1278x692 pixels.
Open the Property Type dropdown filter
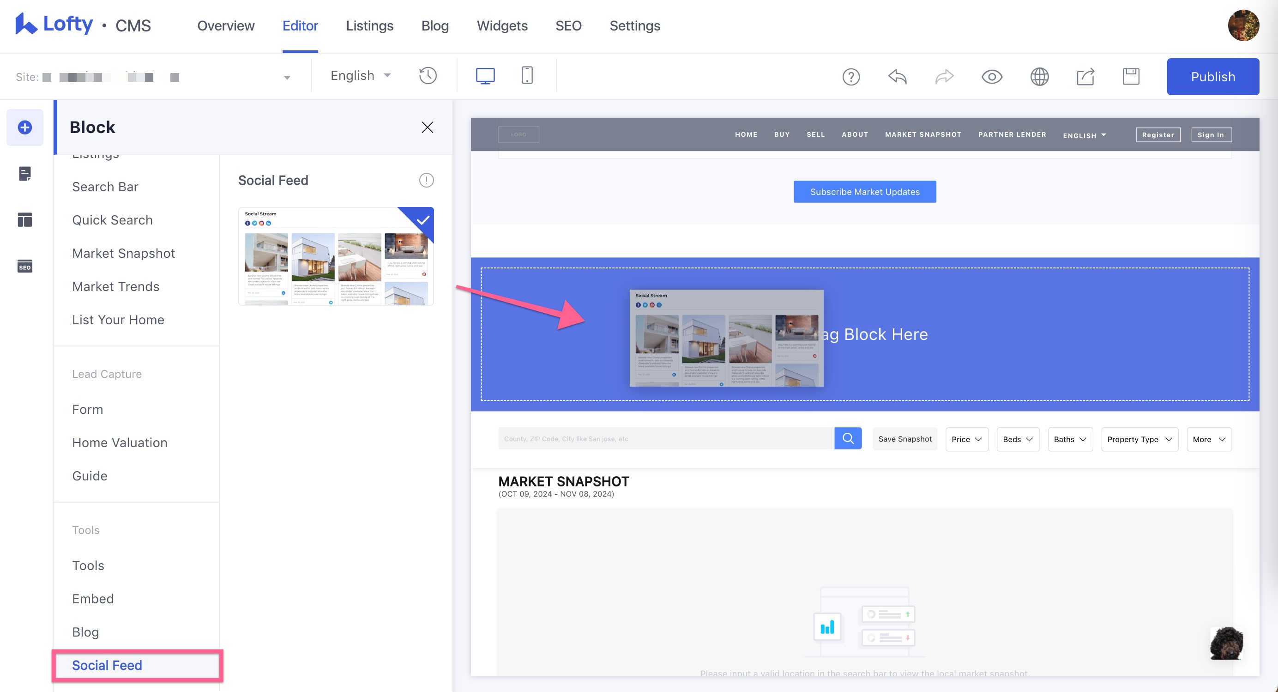1139,439
